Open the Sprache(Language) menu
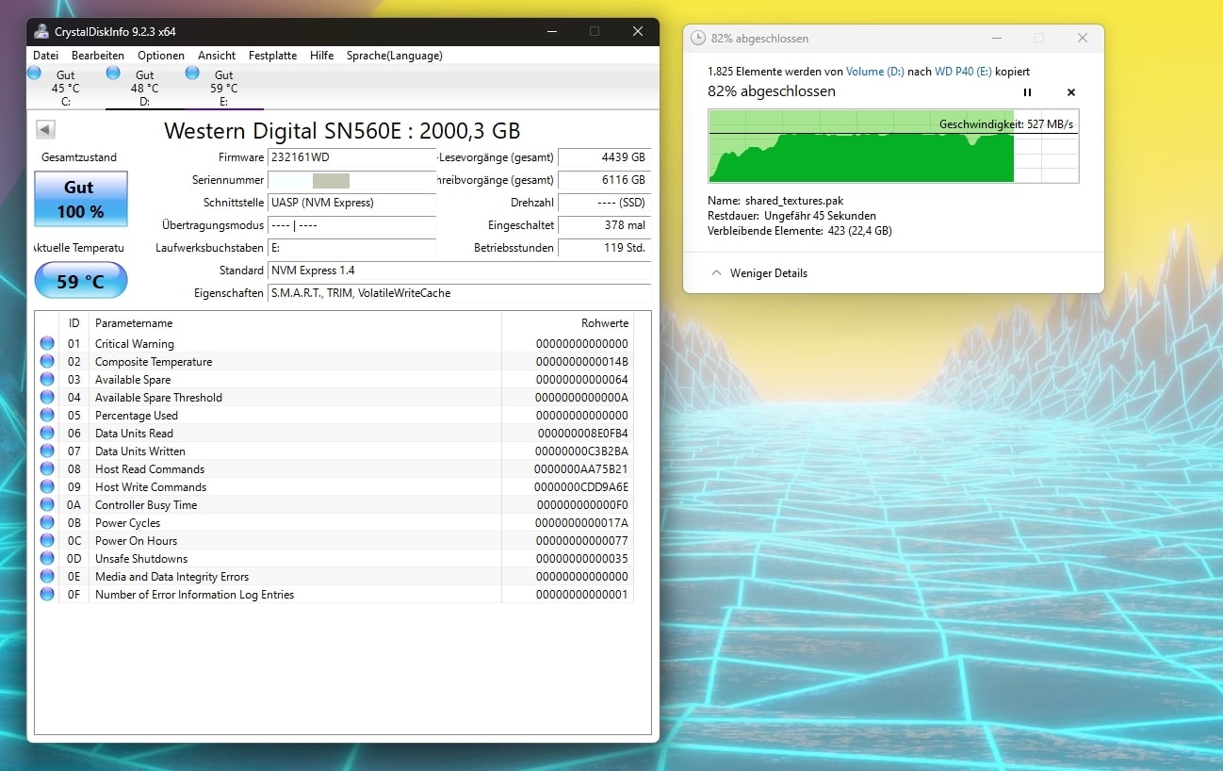This screenshot has height=771, width=1223. coord(394,56)
